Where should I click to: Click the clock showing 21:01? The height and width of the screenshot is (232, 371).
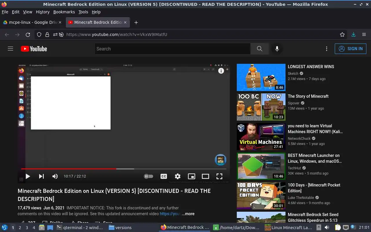(364, 228)
